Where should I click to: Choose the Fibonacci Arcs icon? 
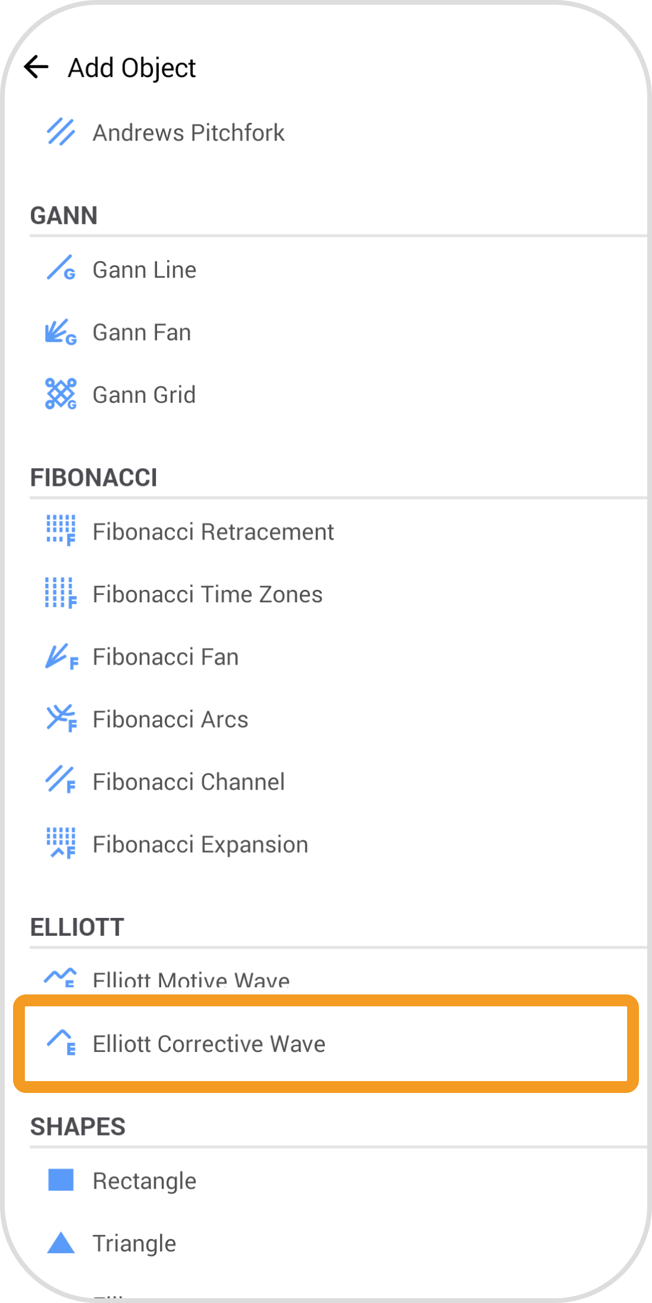click(61, 719)
